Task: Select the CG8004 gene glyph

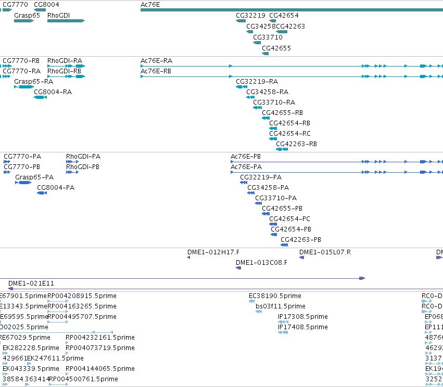Action: [40, 10]
